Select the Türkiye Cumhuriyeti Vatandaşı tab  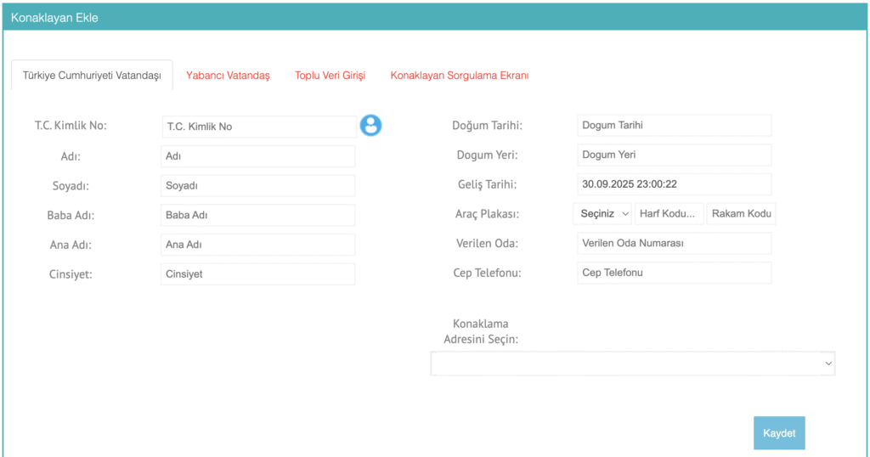92,76
